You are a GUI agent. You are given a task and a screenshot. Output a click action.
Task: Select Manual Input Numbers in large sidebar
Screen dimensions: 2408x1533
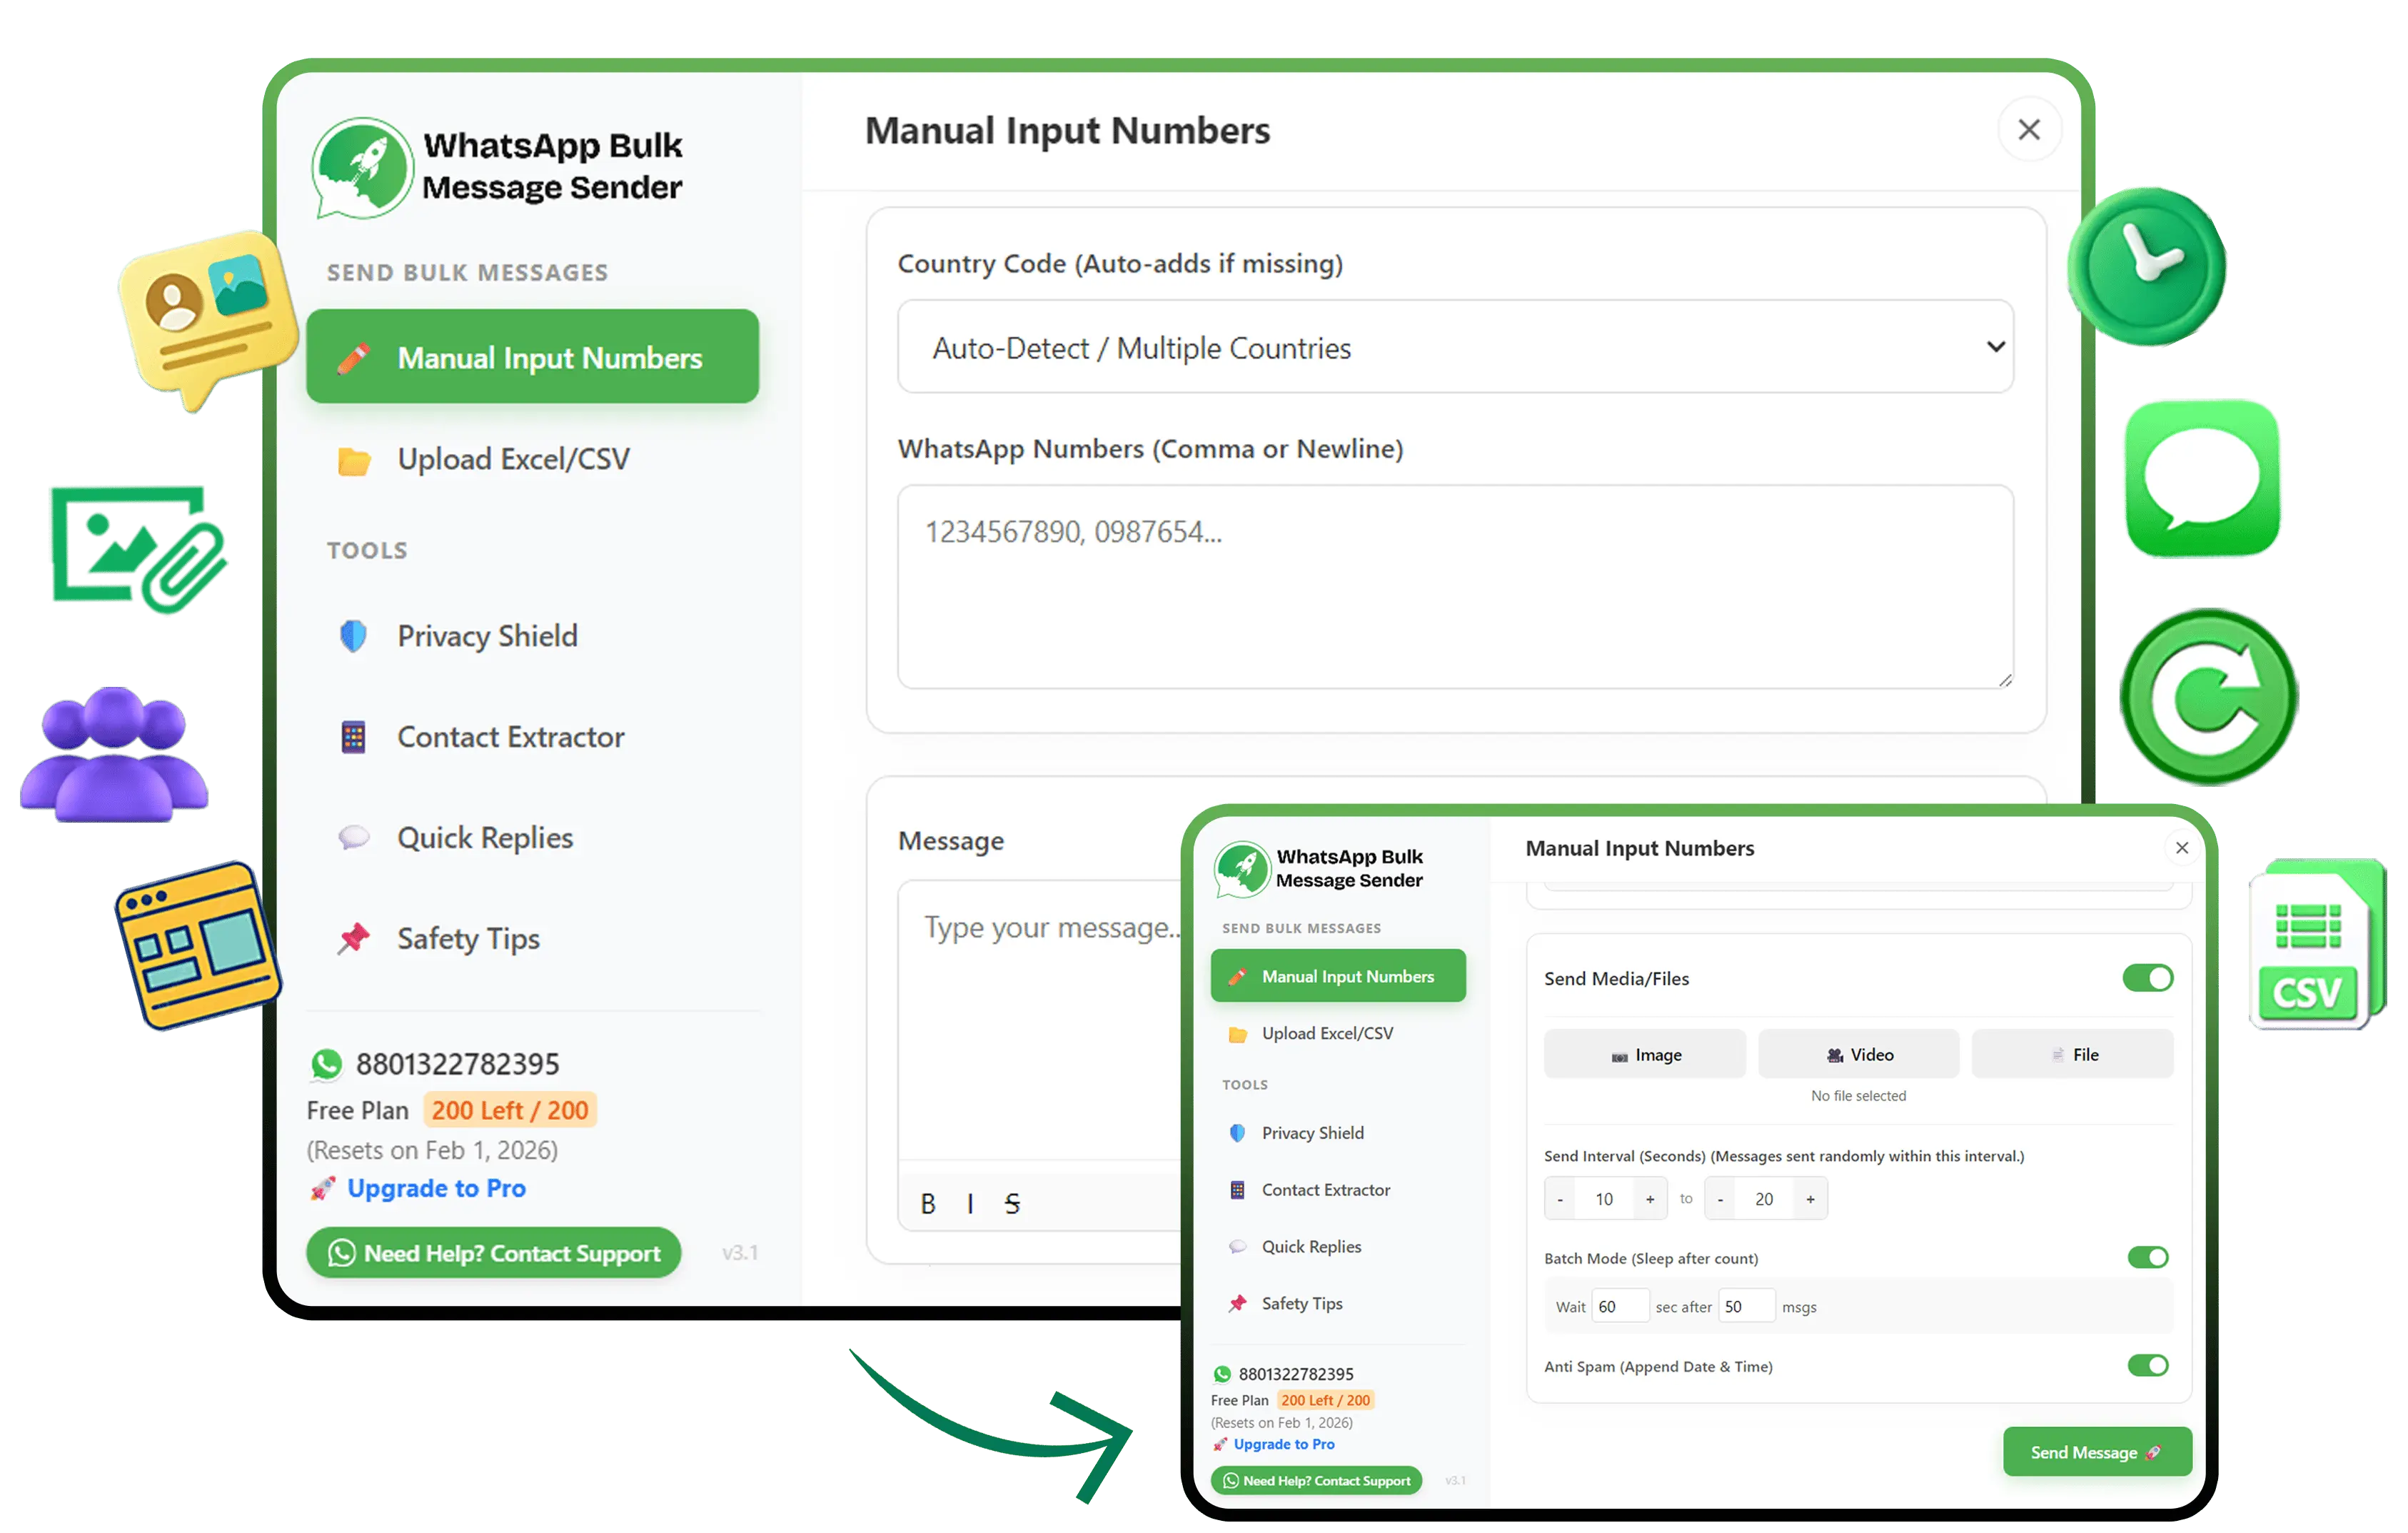tap(532, 357)
